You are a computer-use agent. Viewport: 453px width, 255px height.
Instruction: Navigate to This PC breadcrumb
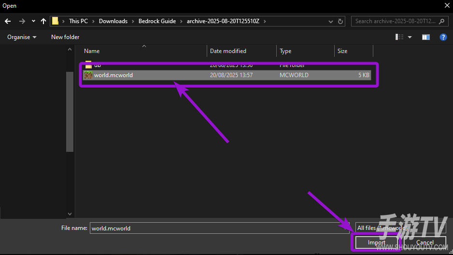tap(78, 21)
